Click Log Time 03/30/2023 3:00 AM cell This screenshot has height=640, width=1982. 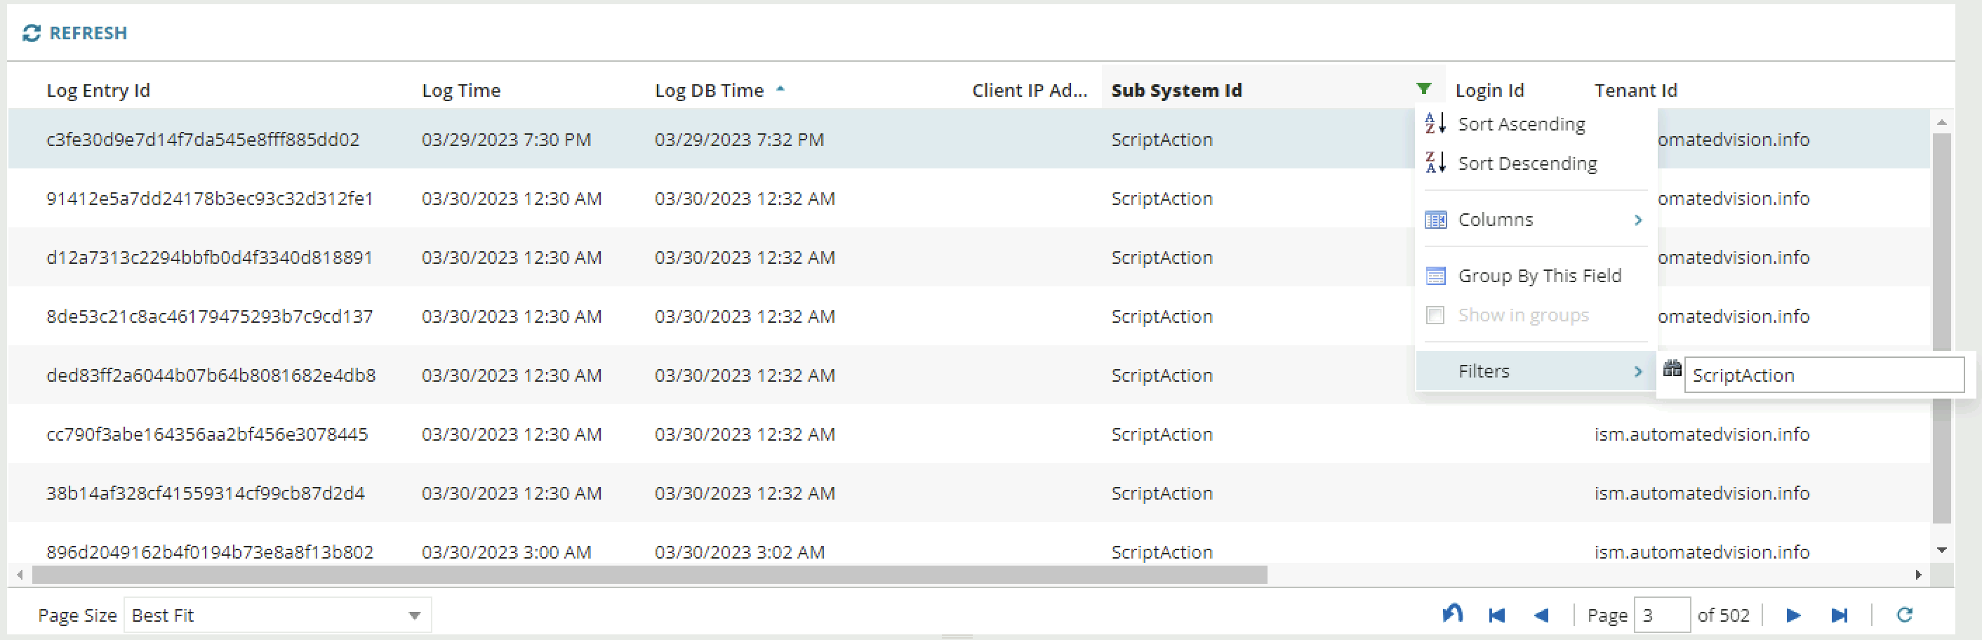tap(506, 552)
